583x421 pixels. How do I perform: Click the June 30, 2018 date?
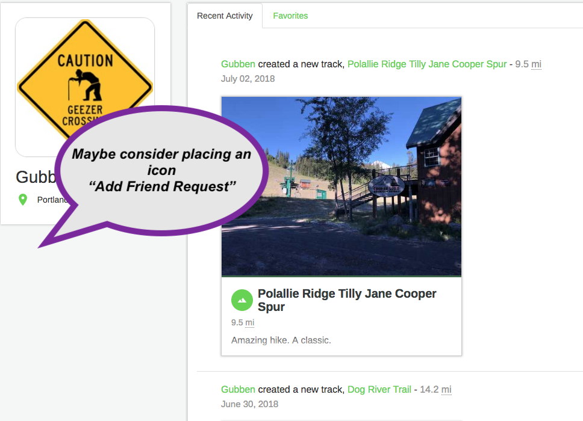click(249, 404)
